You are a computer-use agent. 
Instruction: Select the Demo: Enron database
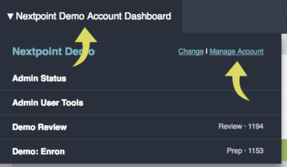tap(141, 151)
